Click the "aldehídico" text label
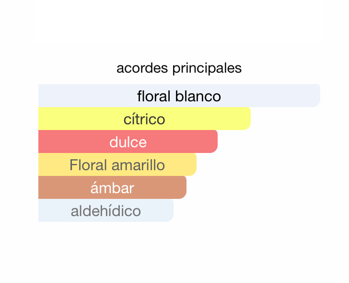The width and height of the screenshot is (349, 283). tap(106, 211)
